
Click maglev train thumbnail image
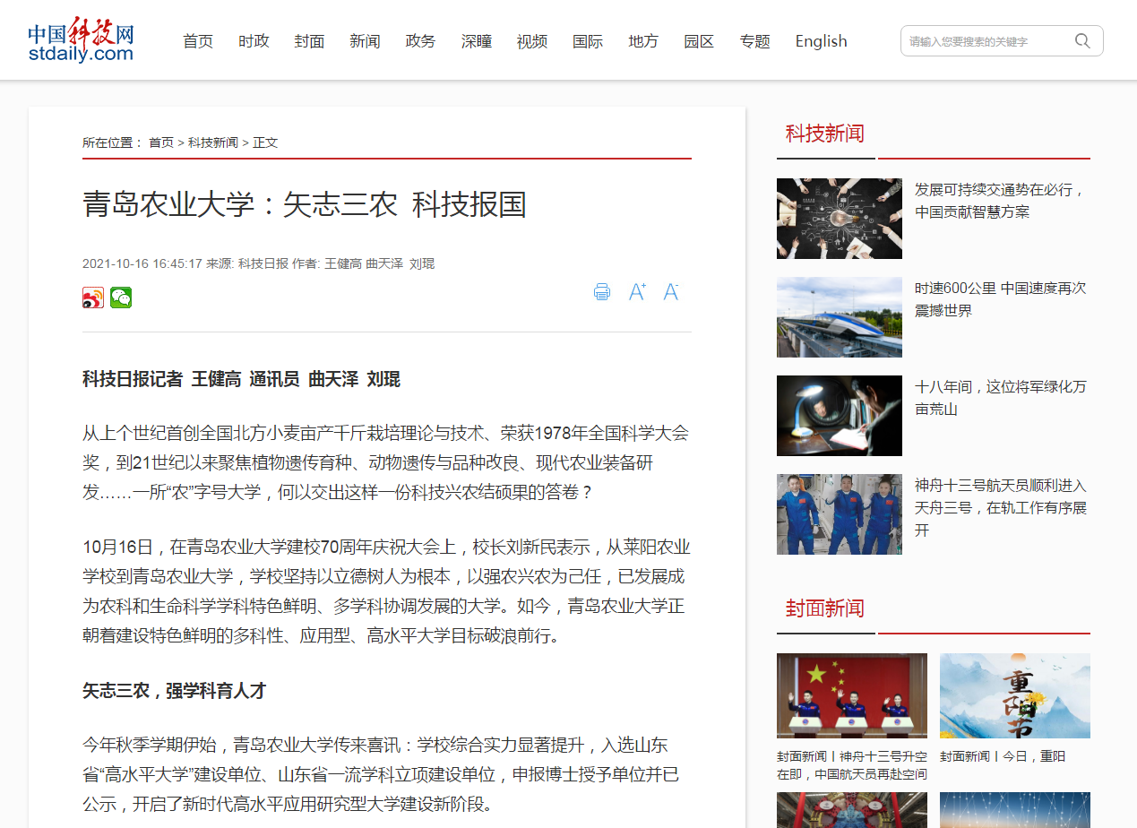tap(840, 317)
